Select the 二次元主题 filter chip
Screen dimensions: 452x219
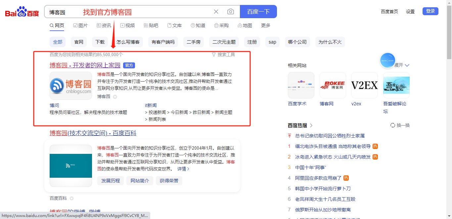click(x=224, y=42)
